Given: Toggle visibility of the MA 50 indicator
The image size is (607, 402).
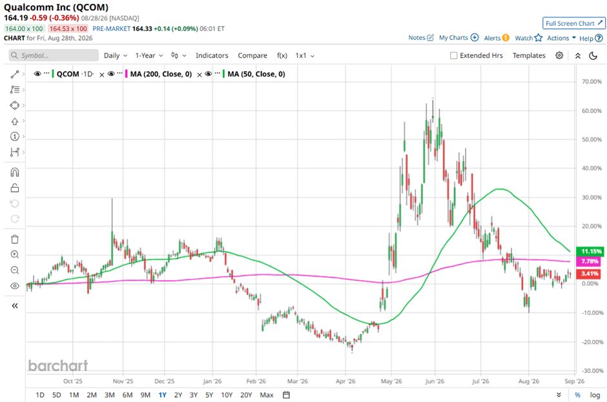Looking at the screenshot, I should point(209,74).
